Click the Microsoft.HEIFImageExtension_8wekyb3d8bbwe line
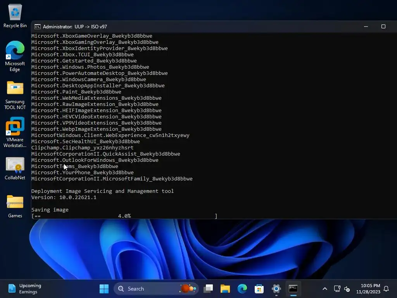 96,111
